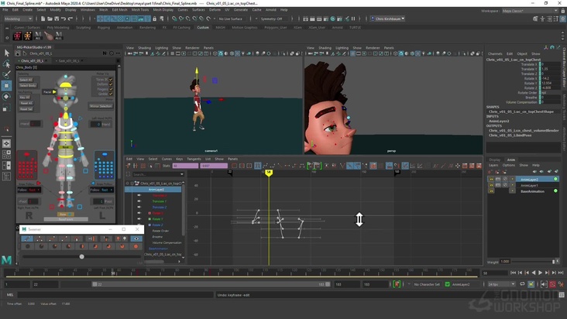Adjust the Tweener slider handle
Screen dimensions: 567x319
click(x=82, y=256)
